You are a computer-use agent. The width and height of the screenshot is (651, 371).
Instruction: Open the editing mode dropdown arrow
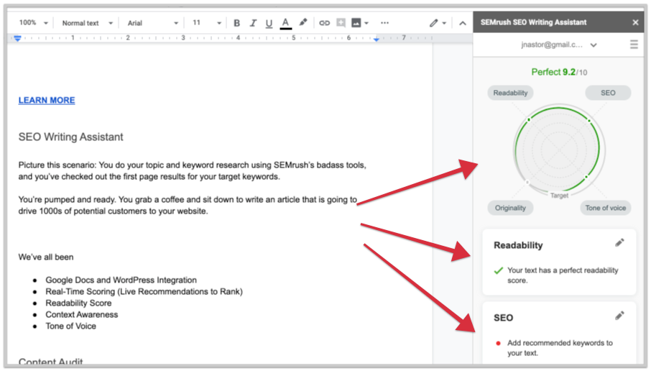click(444, 23)
